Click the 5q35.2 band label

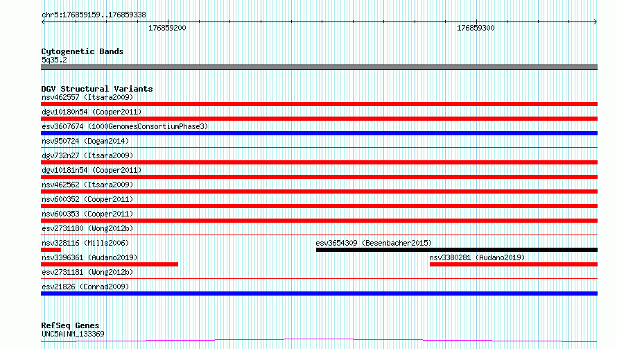tap(54, 60)
